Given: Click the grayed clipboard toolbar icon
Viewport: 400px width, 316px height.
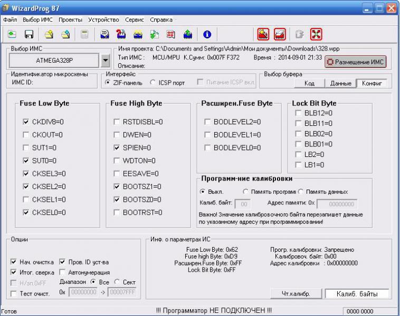Looking at the screenshot, I should point(300,34).
